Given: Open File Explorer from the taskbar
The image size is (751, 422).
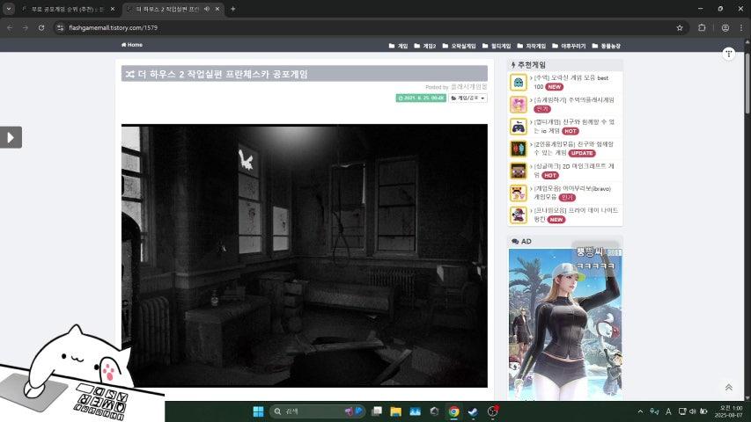Looking at the screenshot, I should [x=395, y=411].
